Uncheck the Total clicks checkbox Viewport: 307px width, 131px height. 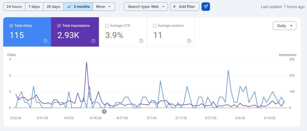tap(11, 26)
